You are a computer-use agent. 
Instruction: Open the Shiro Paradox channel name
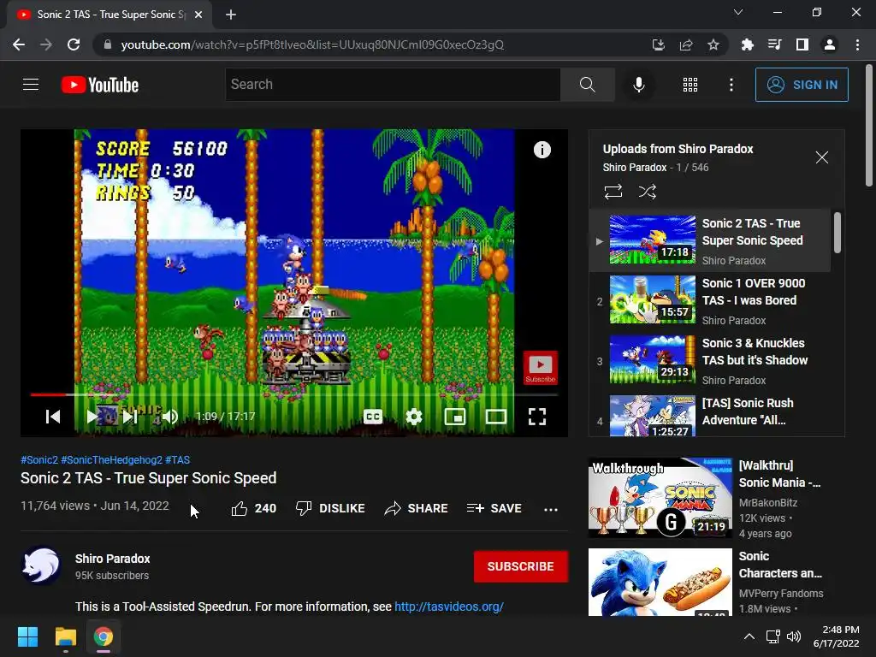click(112, 559)
